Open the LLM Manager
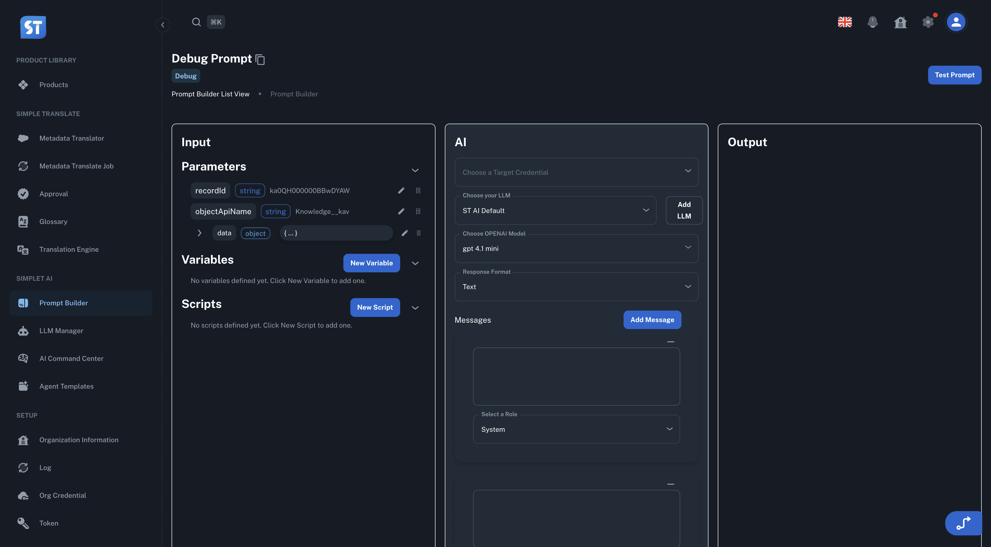 (x=61, y=330)
